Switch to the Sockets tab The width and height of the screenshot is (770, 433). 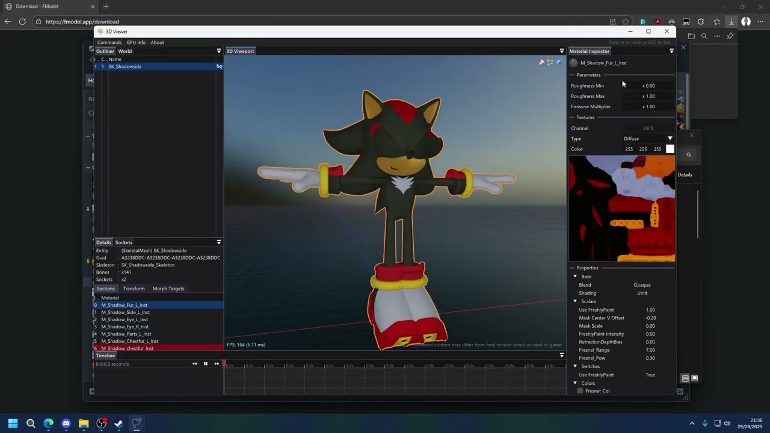click(123, 242)
